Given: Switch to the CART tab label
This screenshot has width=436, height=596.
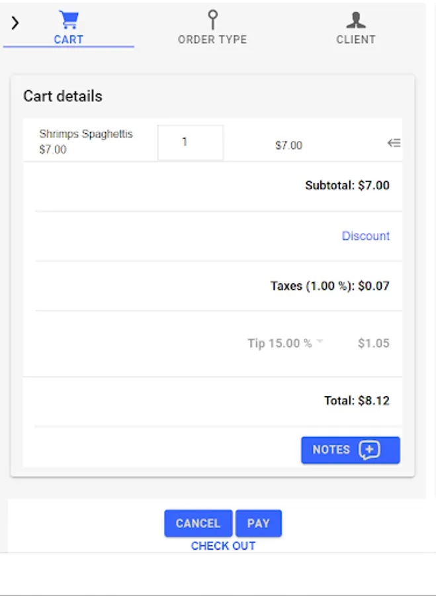Looking at the screenshot, I should click(69, 40).
